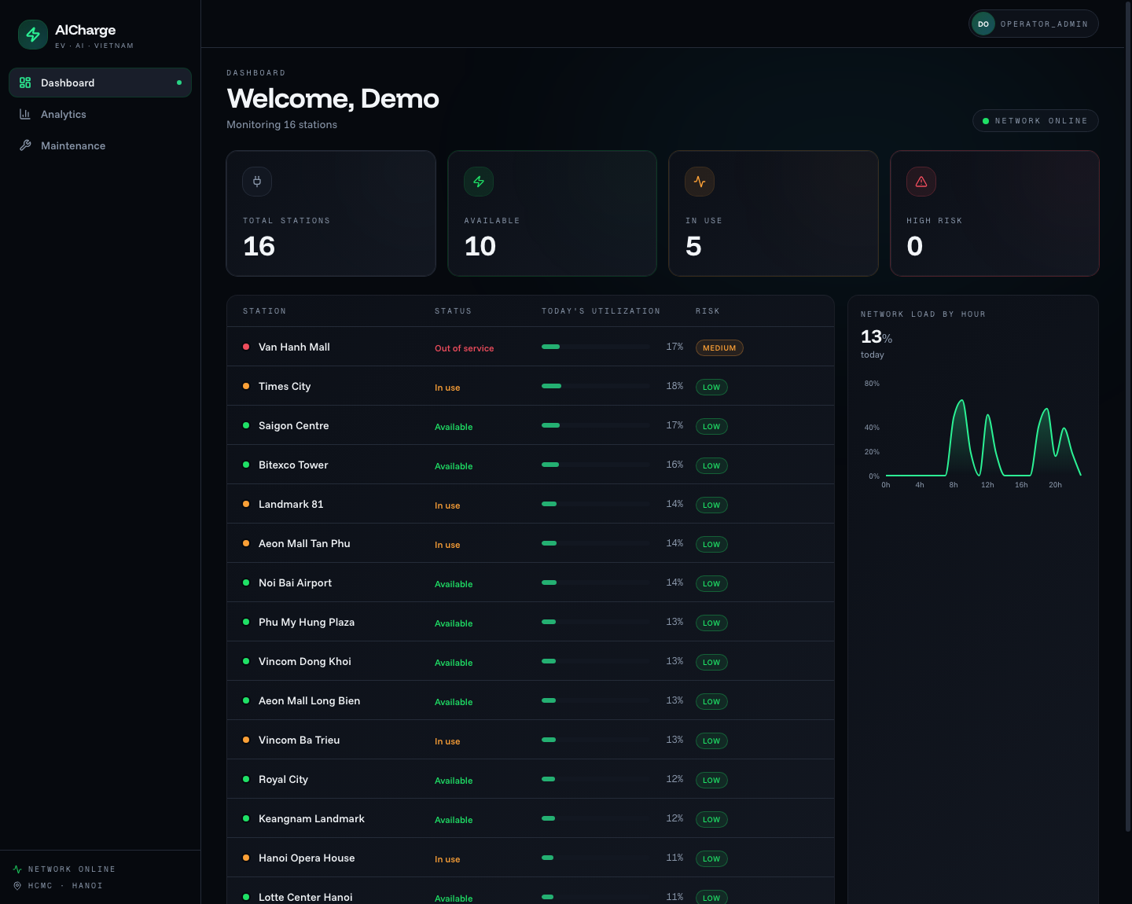Screen dimensions: 1132x904
Task: Open the Dashboard menu item
Action: pyautogui.click(x=100, y=83)
